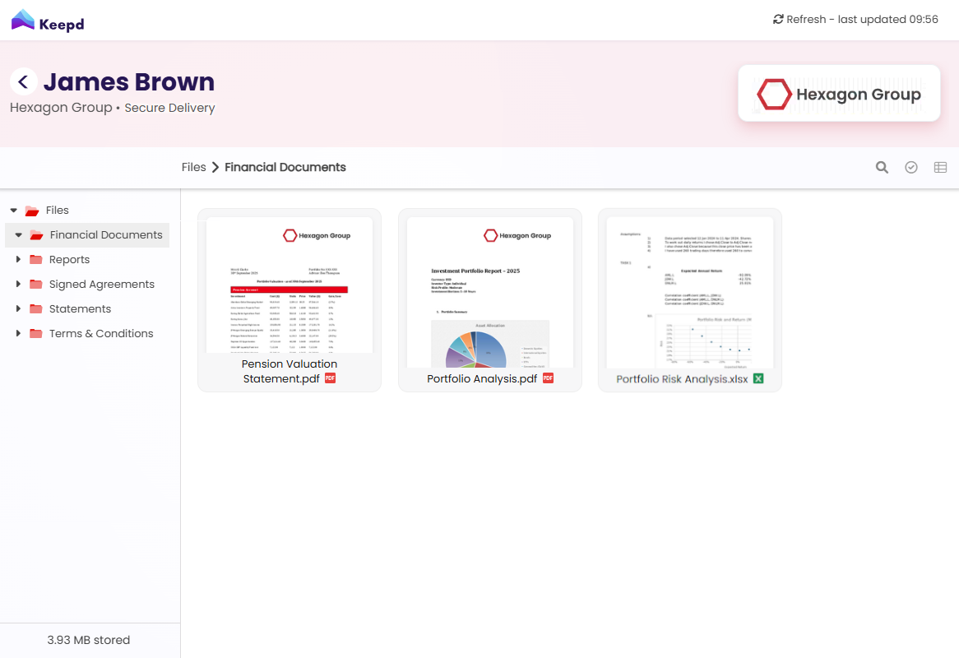
Task: Expand the Terms & Conditions folder arrow
Action: [x=18, y=334]
